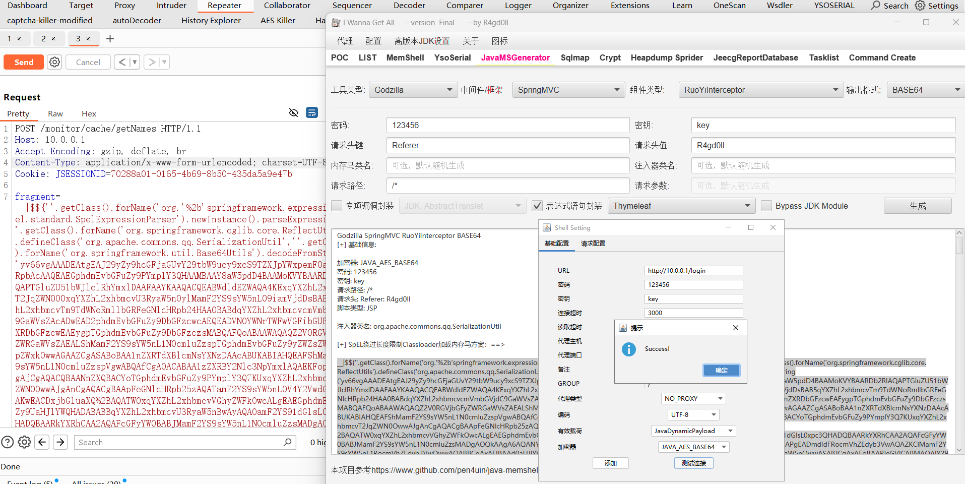Image resolution: width=965 pixels, height=484 pixels.
Task: Click the orange Send button
Action: pyautogui.click(x=24, y=62)
